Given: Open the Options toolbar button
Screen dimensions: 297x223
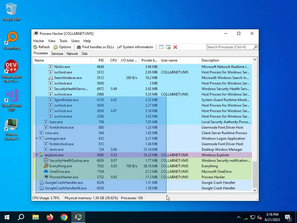Looking at the screenshot, I should (62, 47).
